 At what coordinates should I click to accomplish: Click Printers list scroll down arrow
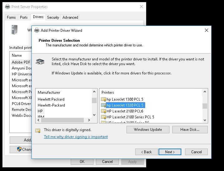pos(205,120)
